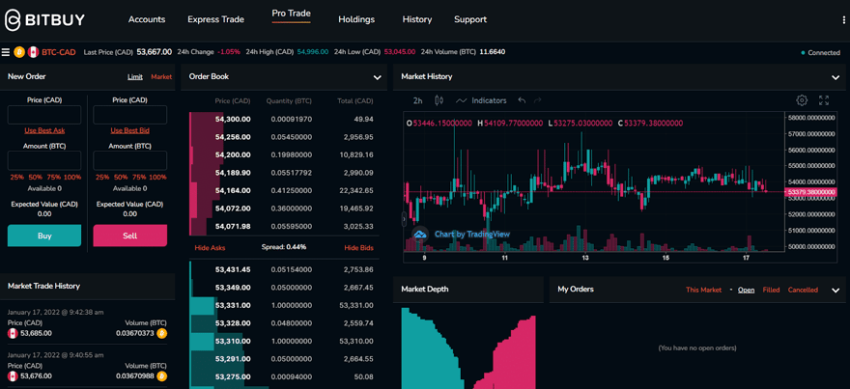
Task: Focus the buy Amount (BTC) field
Action: 44,160
